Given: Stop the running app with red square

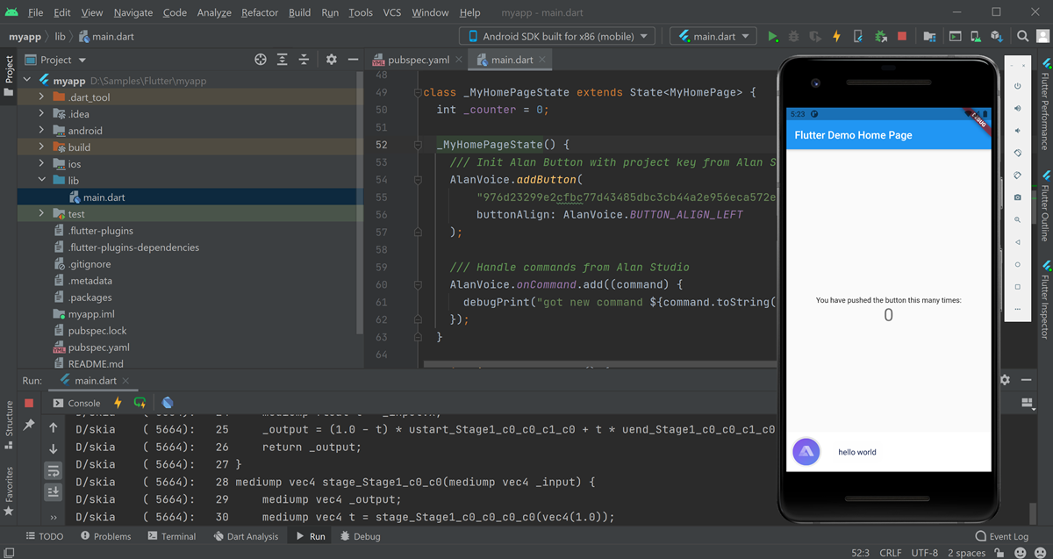Looking at the screenshot, I should 902,37.
